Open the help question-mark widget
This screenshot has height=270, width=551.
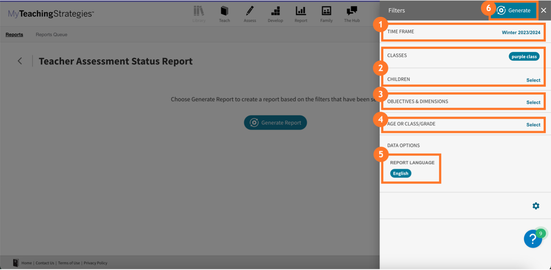(x=533, y=239)
